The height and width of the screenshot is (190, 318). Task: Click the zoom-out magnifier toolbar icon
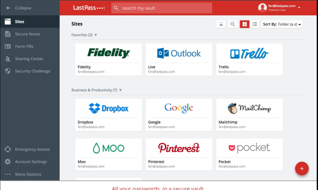tap(233, 24)
